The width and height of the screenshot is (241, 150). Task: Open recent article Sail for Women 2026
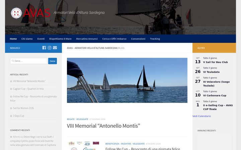click(23, 108)
